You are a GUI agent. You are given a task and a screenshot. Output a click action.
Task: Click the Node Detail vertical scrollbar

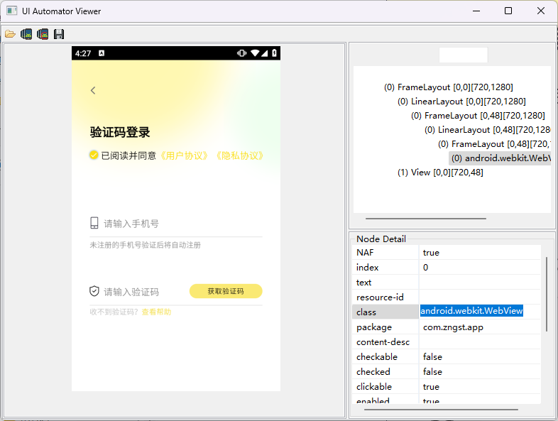pos(546,295)
